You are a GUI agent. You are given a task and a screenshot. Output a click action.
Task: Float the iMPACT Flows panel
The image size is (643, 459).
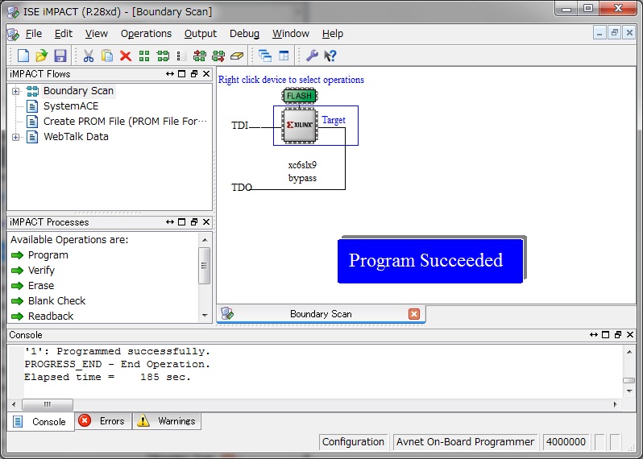(194, 74)
